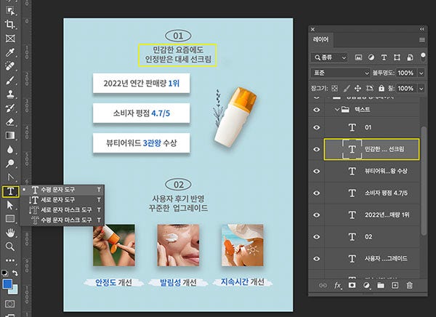Viewport: 436px width, 317px height.
Task: Select the Object Selection tool
Action: tap(10, 11)
